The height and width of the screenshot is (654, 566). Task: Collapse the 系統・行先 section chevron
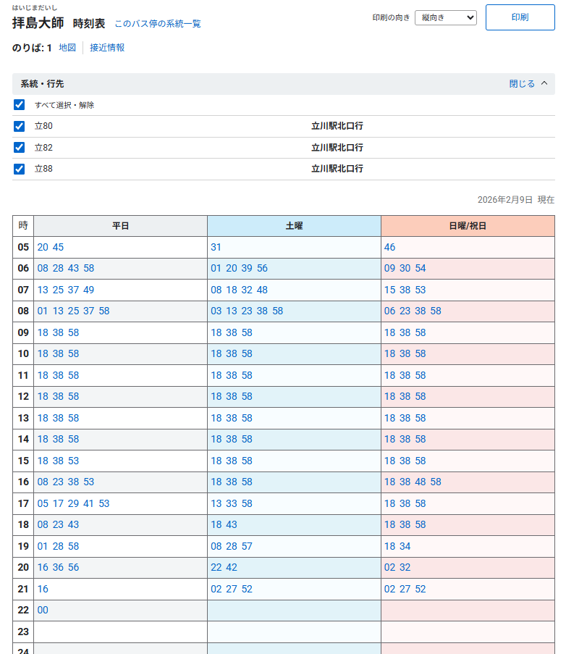tap(544, 83)
